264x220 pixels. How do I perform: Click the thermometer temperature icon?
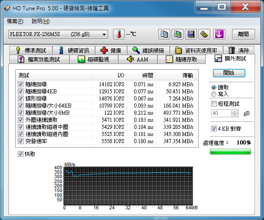119,34
